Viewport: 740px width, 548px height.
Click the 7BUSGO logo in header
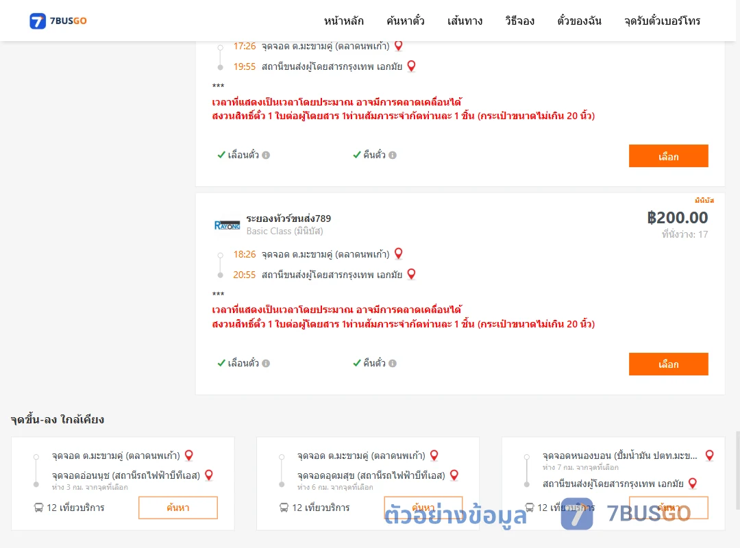point(58,21)
